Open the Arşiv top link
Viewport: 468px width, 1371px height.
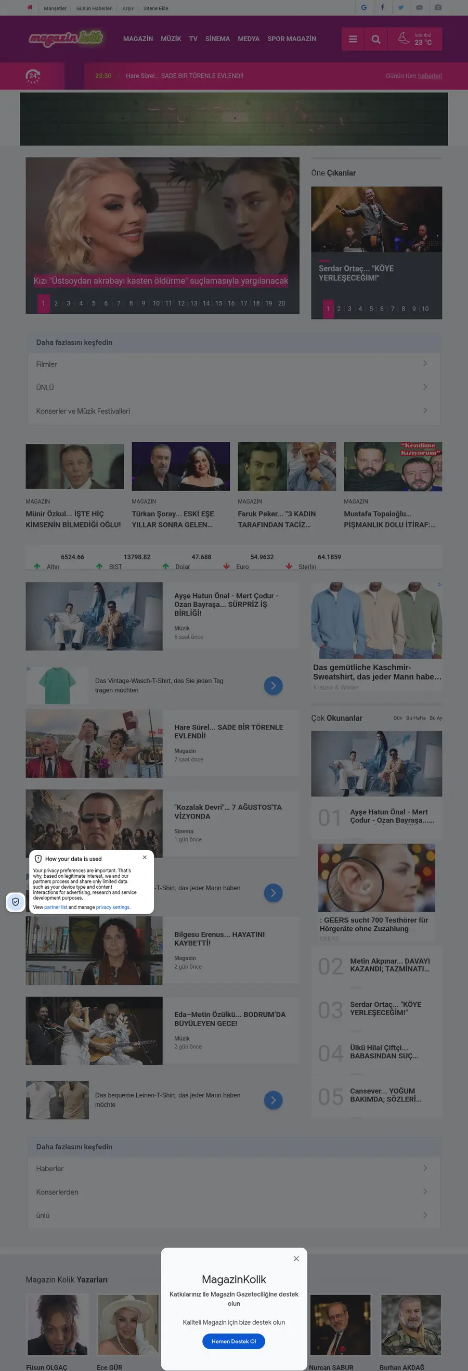pyautogui.click(x=127, y=8)
